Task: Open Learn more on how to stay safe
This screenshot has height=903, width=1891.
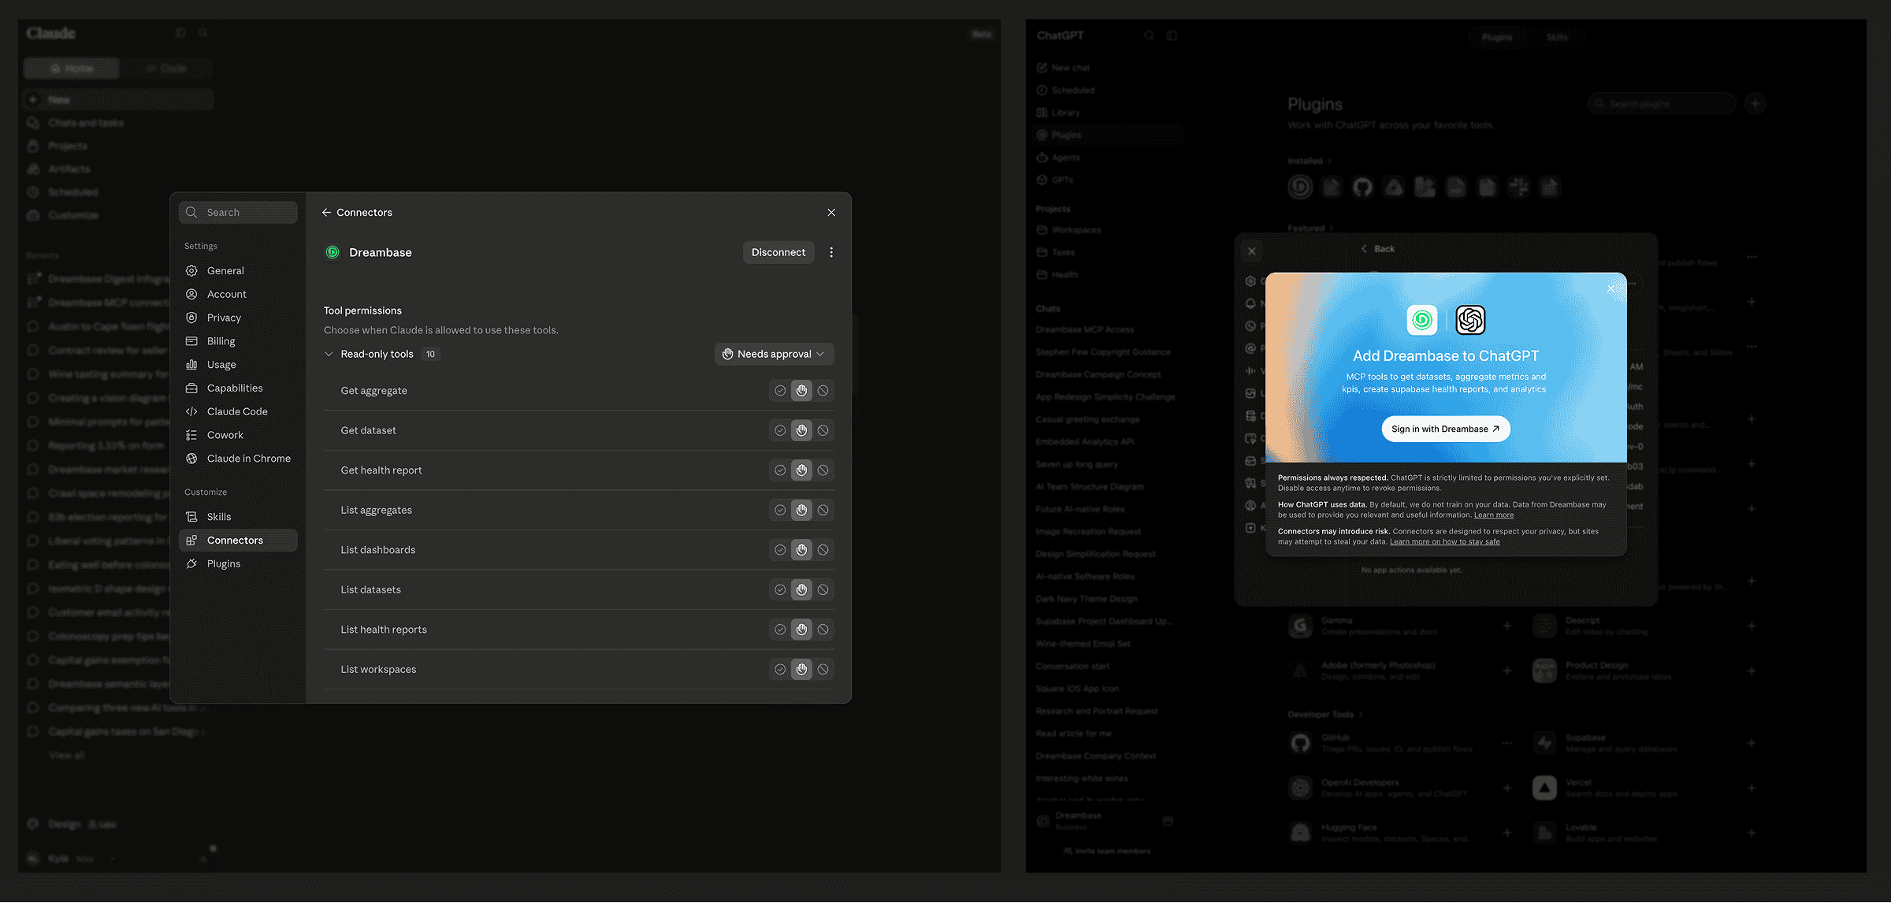Action: click(1445, 542)
